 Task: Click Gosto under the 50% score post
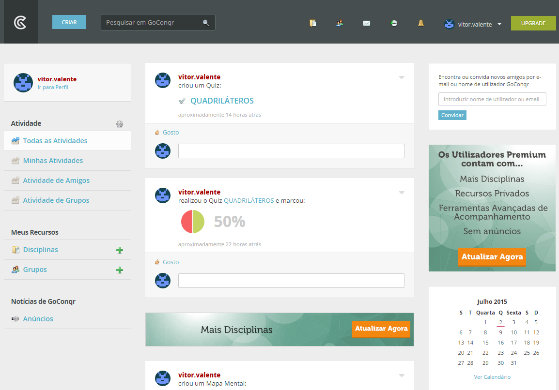point(171,262)
